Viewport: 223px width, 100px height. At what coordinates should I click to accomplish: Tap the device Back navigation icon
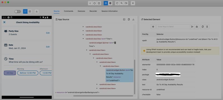[x=90, y=3]
